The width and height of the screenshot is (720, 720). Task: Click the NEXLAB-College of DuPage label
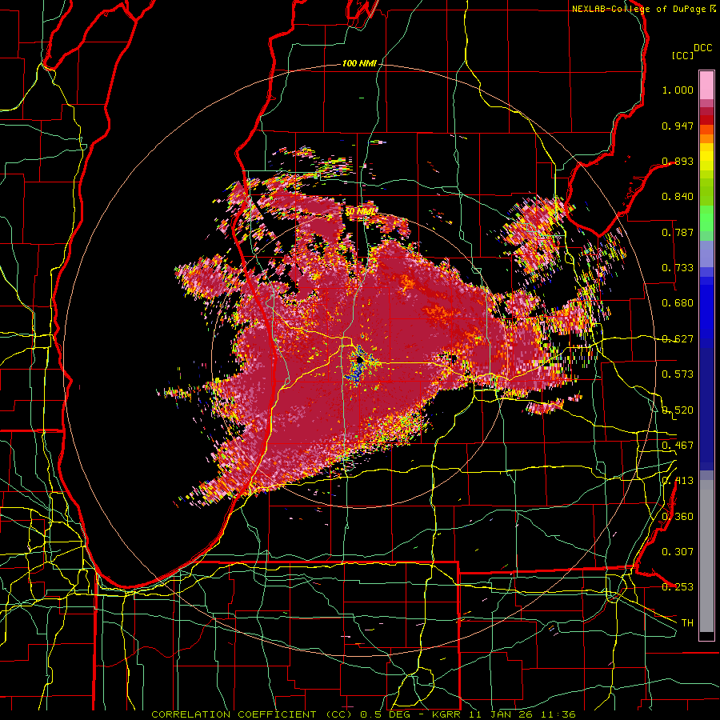tap(640, 9)
